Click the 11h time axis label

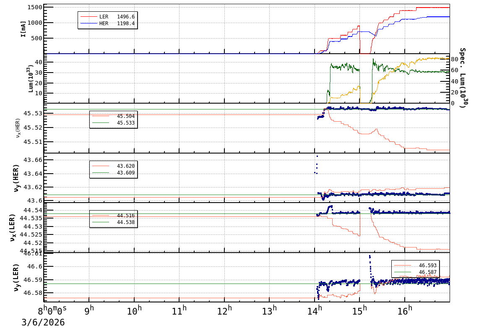click(x=180, y=310)
